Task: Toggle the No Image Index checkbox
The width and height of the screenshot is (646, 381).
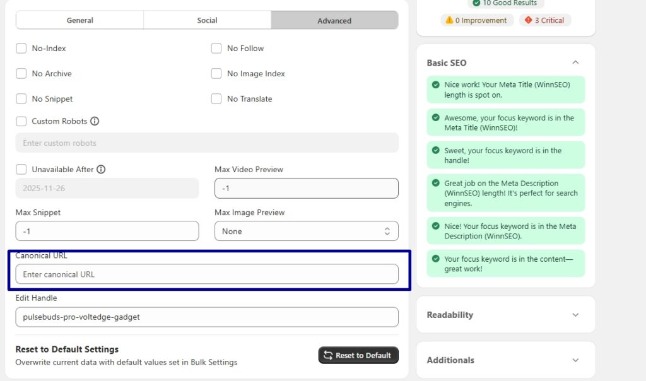Action: click(x=216, y=73)
